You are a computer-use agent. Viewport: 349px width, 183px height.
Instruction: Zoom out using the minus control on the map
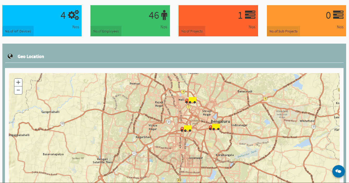pos(18,90)
